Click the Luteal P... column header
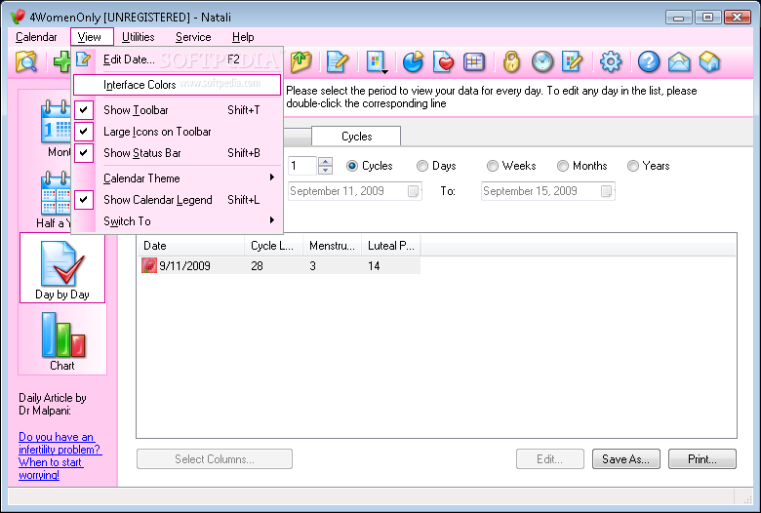The width and height of the screenshot is (761, 513). (391, 246)
